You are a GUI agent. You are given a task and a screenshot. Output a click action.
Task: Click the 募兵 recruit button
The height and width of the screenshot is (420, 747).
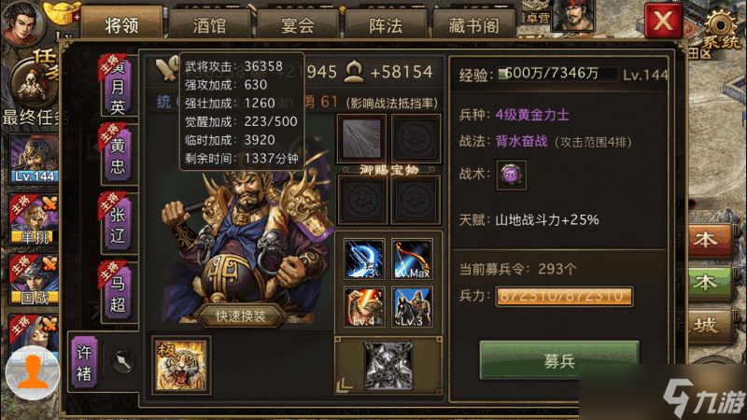559,360
